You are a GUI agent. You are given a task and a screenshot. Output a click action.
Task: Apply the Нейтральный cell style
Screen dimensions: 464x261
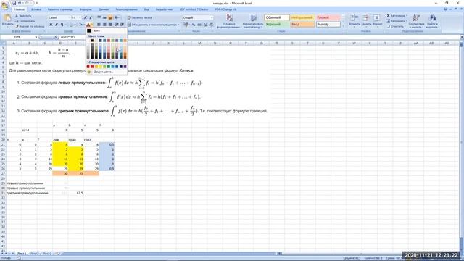[302, 17]
